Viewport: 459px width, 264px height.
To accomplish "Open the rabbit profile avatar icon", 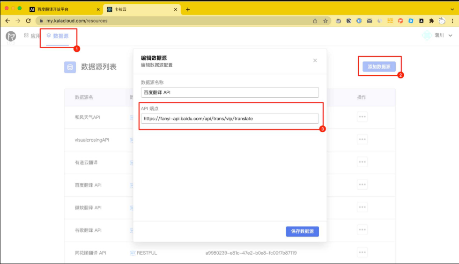I will 442,21.
